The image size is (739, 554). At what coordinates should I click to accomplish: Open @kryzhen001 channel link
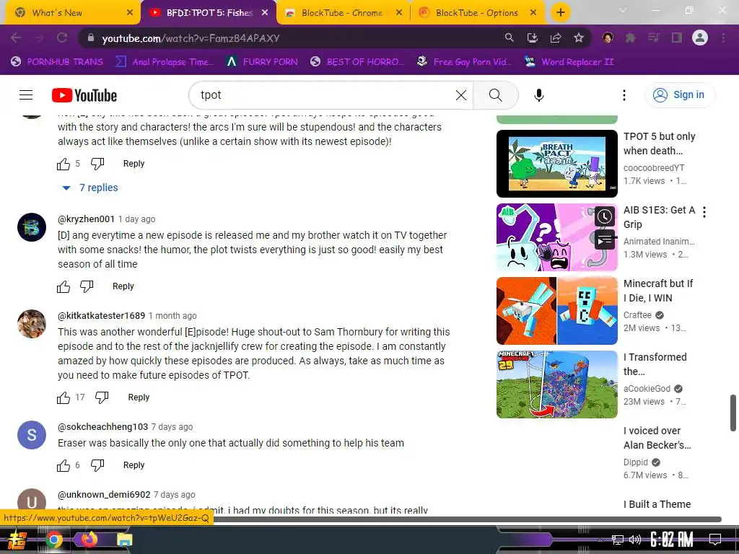pyautogui.click(x=87, y=219)
